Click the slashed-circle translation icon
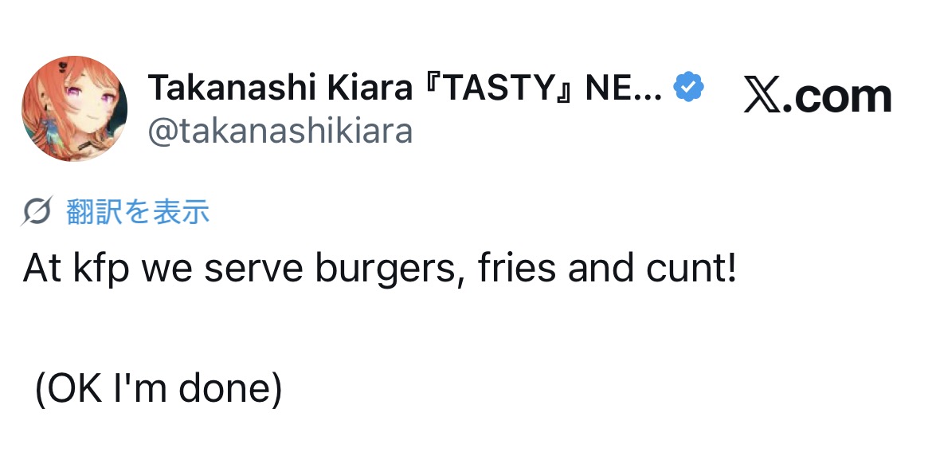This screenshot has height=468, width=932. [x=39, y=211]
